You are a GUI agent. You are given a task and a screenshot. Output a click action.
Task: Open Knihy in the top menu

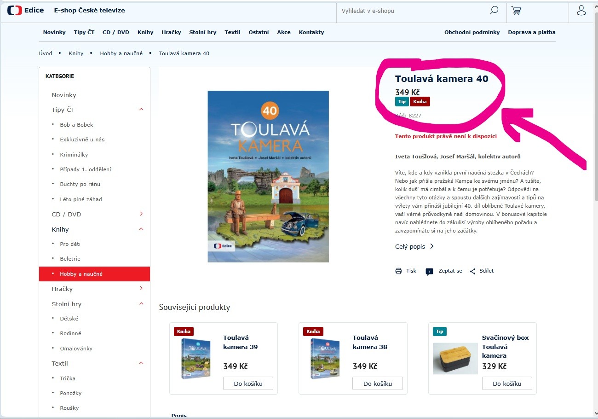click(145, 32)
